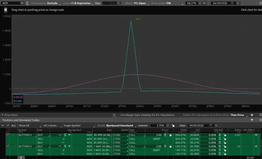Open calendar icon beside 04/29/2026 date

point(232,3)
